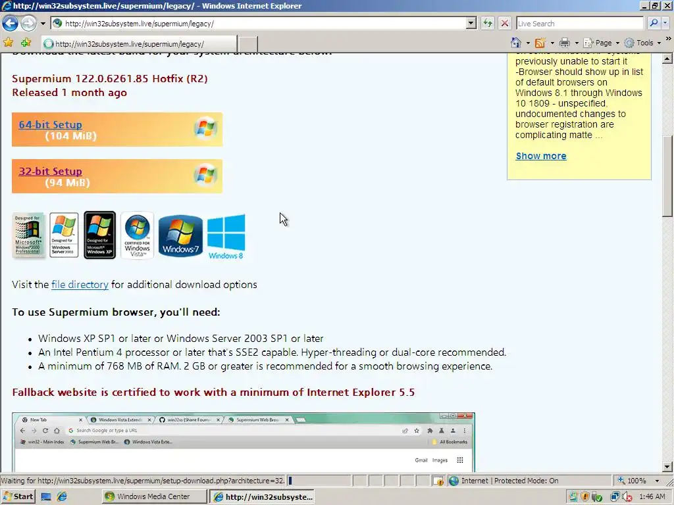Open the file directory link

tap(80, 285)
